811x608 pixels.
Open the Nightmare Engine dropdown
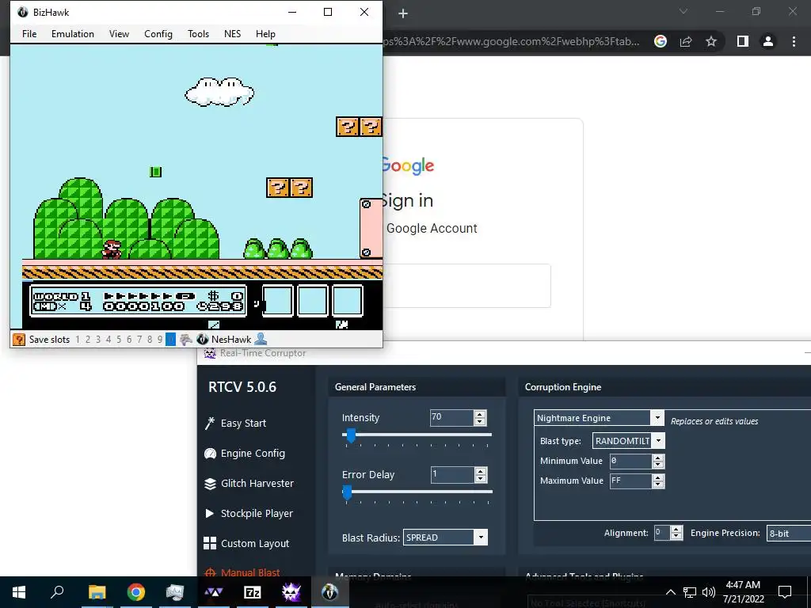(x=657, y=418)
